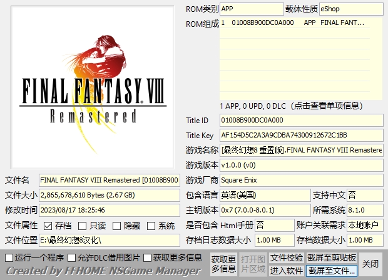Click the Title ID field
388x280 pixels.
(302, 121)
